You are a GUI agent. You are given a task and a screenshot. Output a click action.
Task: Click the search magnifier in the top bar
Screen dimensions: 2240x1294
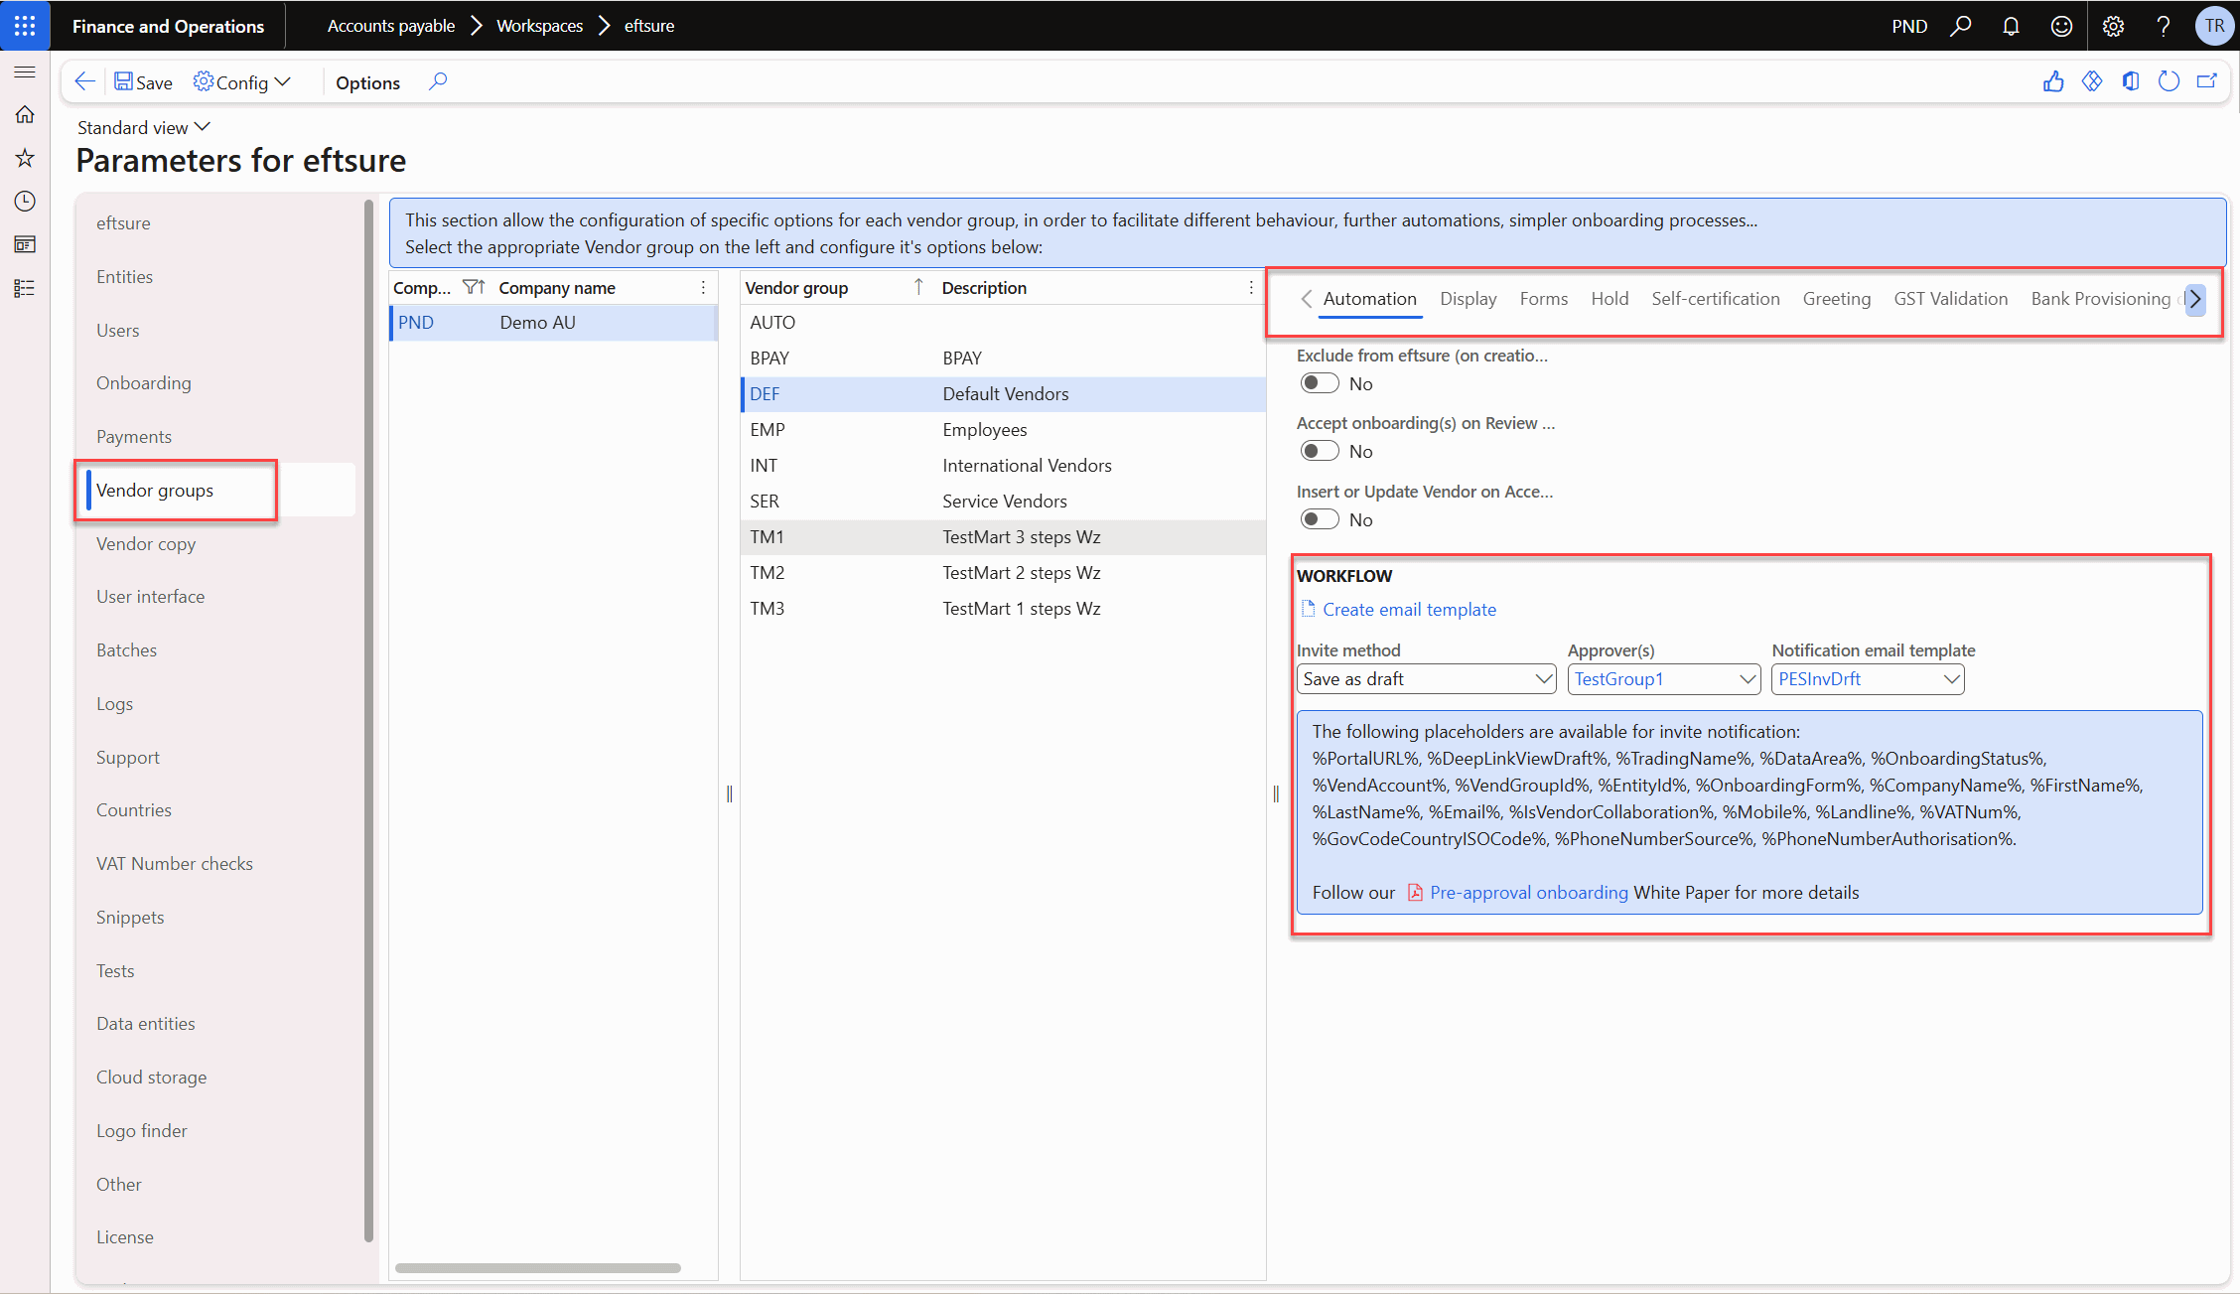point(1960,26)
